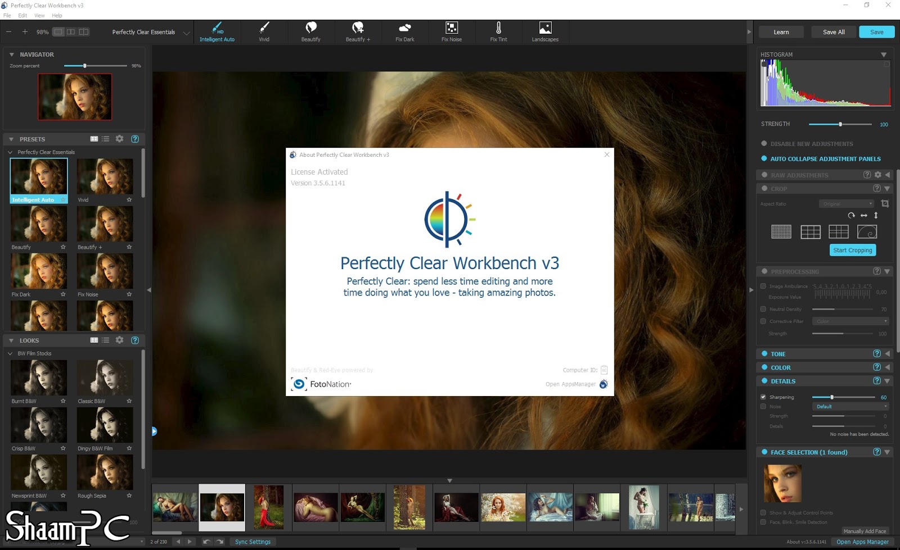Image resolution: width=900 pixels, height=550 pixels.
Task: Open Presets panel settings gear
Action: [119, 139]
